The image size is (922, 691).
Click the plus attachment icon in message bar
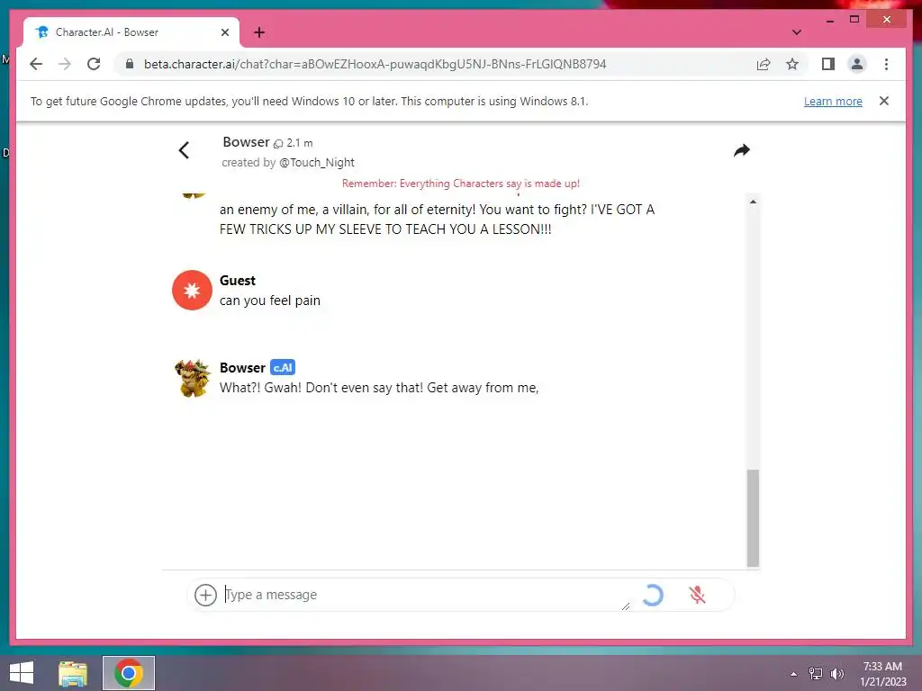pyautogui.click(x=205, y=595)
